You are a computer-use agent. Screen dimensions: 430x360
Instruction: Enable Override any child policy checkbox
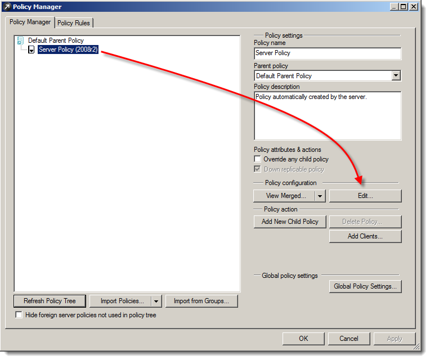(x=258, y=159)
